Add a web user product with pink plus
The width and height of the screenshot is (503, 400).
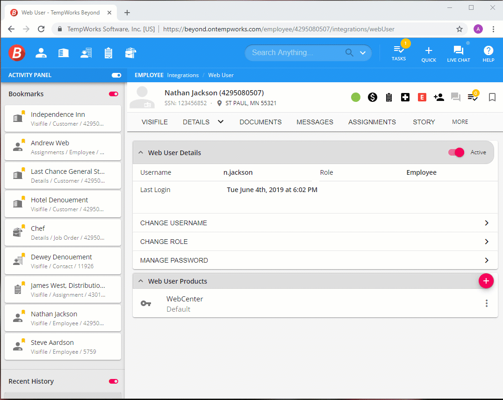pyautogui.click(x=486, y=281)
